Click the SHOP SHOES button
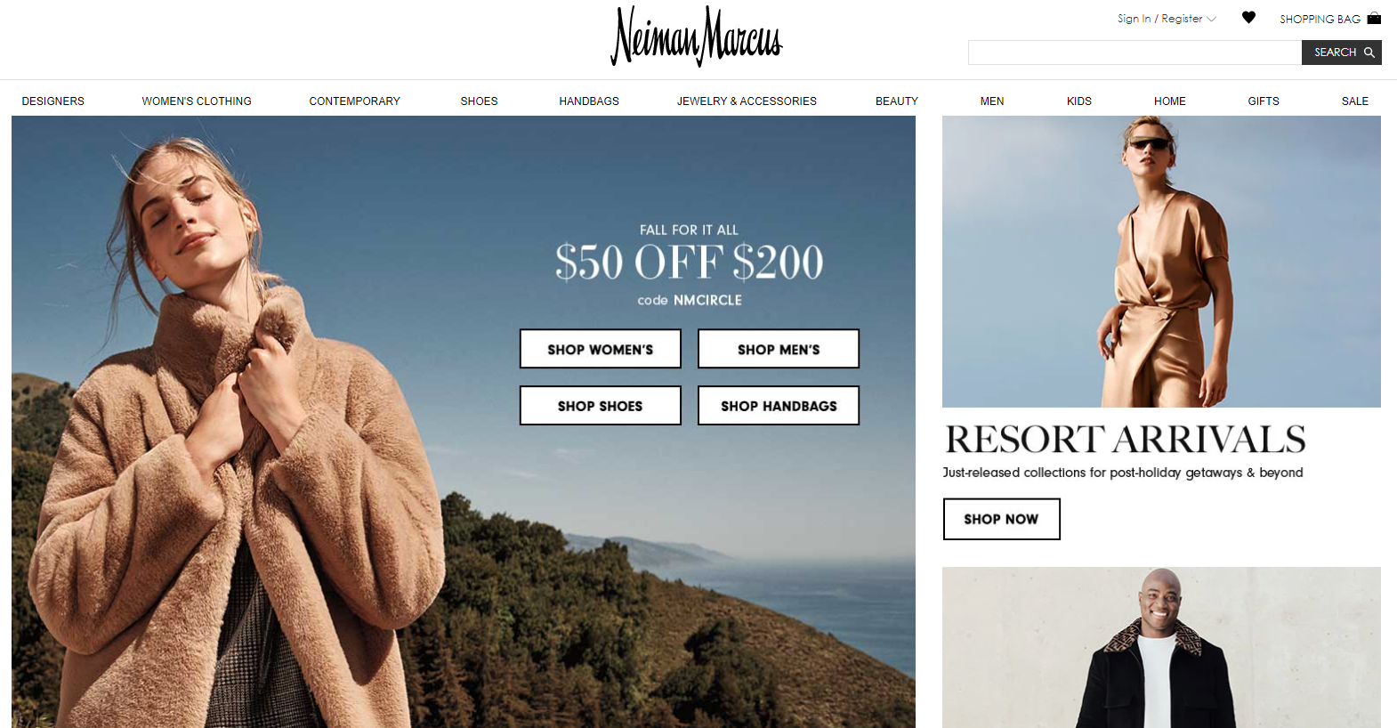Image resolution: width=1397 pixels, height=728 pixels. (x=601, y=405)
